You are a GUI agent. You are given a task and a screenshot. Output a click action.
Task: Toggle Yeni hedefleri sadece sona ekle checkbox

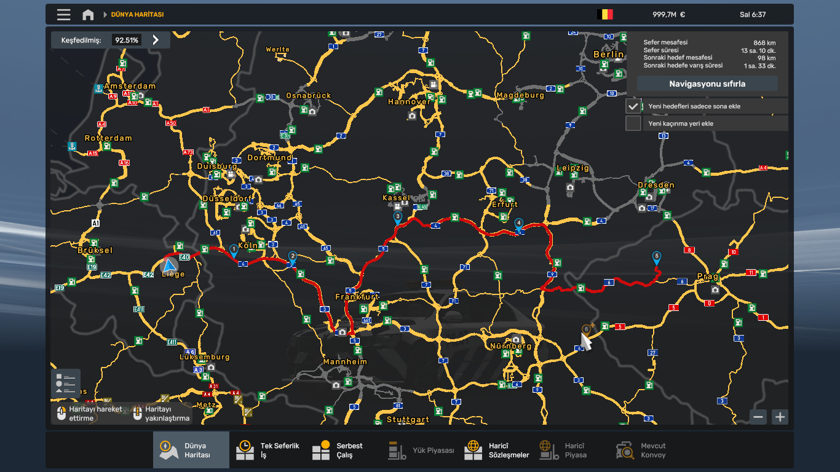(633, 106)
